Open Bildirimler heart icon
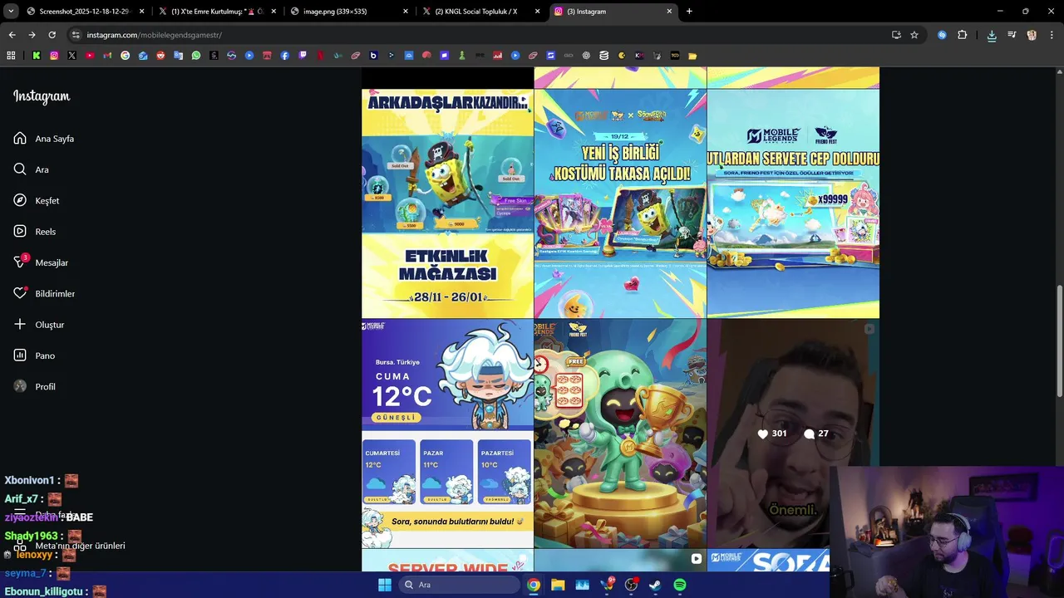This screenshot has height=598, width=1064. tap(20, 293)
